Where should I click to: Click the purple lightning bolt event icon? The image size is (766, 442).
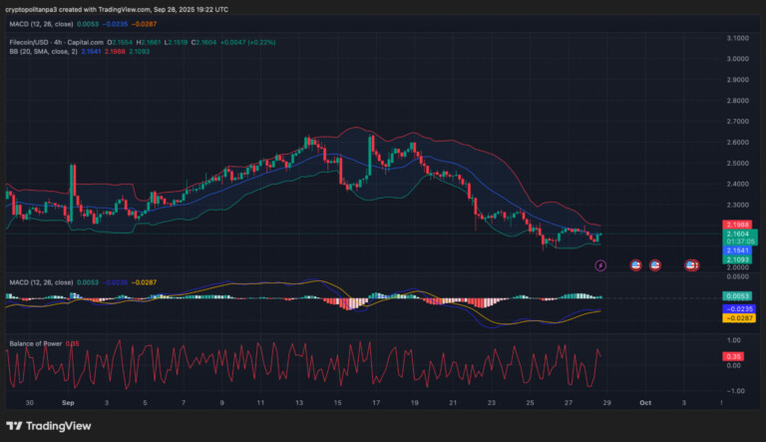(x=600, y=264)
